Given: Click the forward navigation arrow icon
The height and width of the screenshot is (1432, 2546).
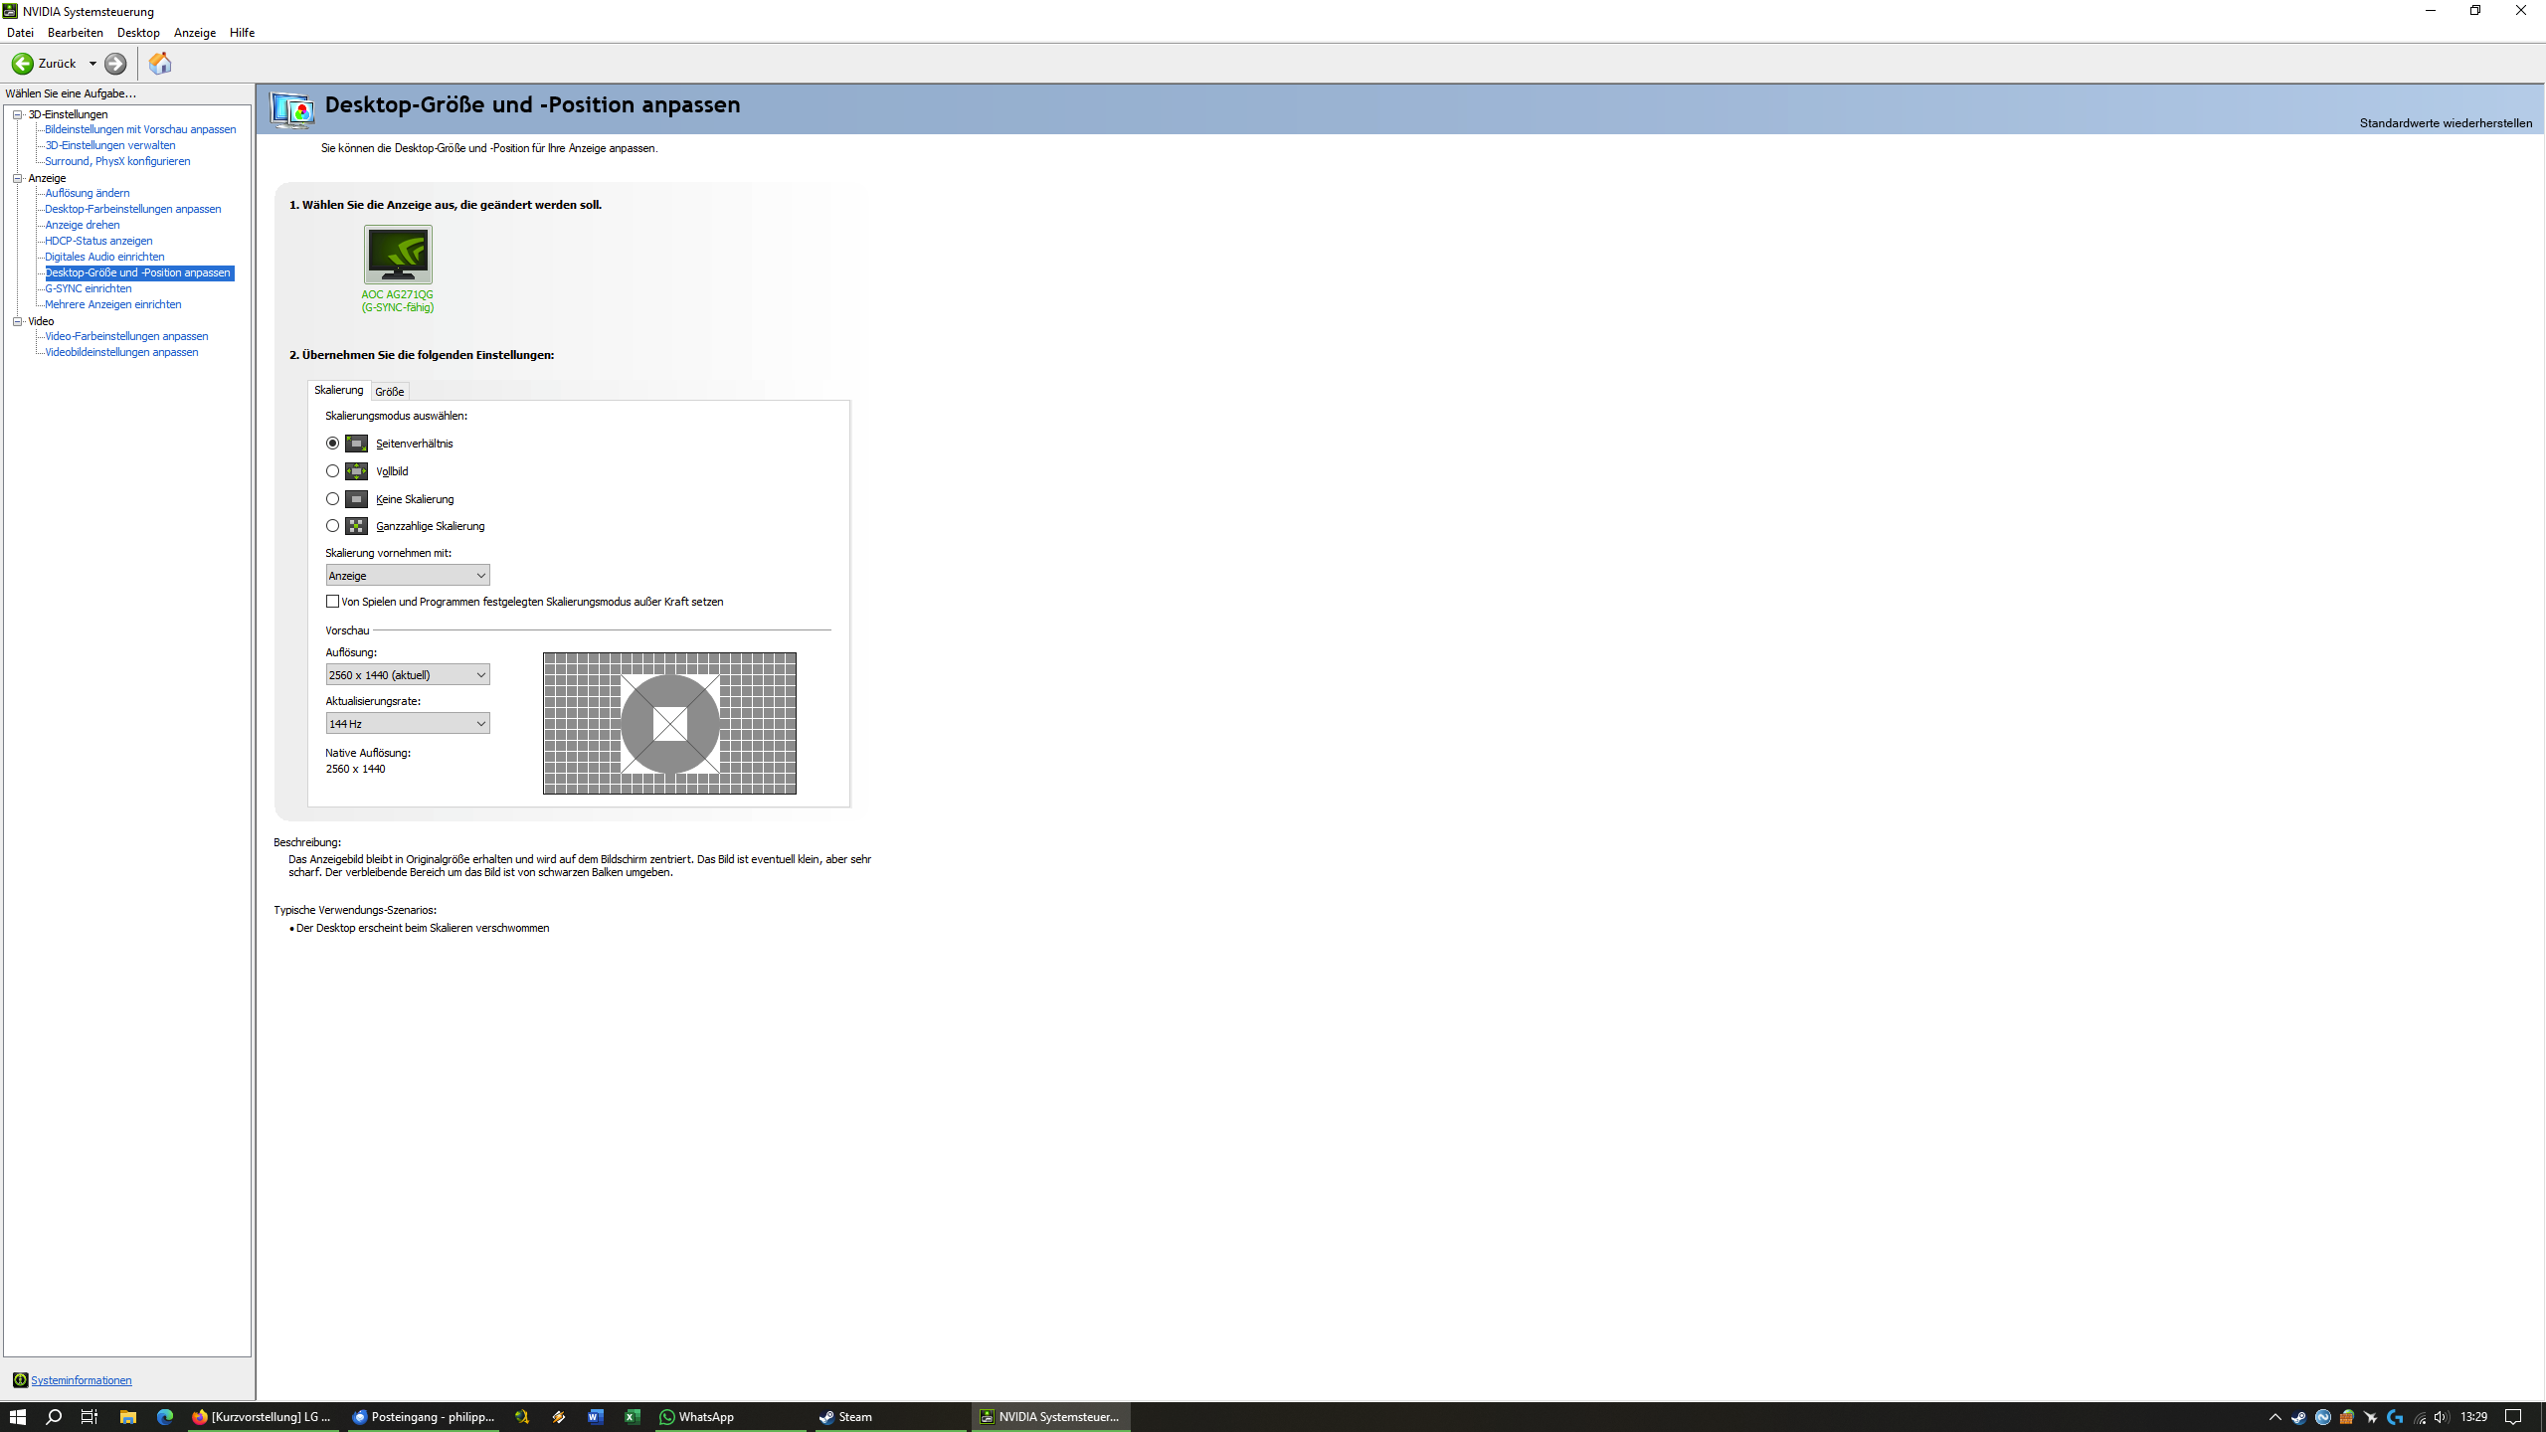Looking at the screenshot, I should [115, 64].
